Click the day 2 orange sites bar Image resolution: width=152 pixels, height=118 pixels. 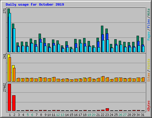(x=14, y=75)
